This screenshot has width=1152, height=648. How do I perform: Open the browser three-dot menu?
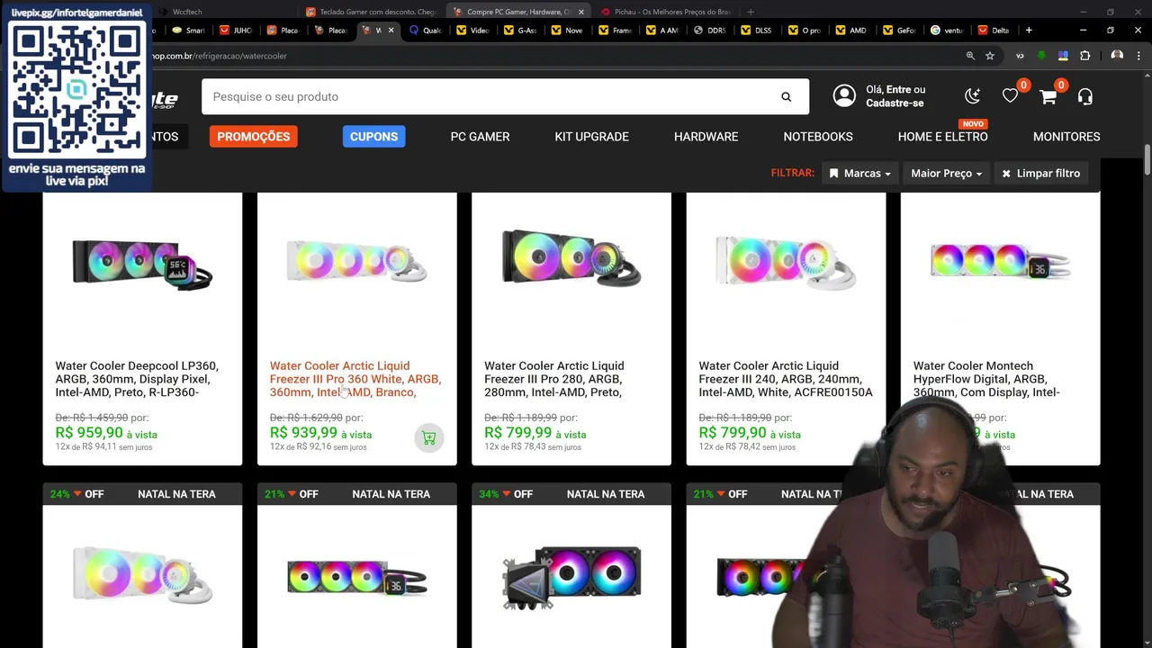tap(1139, 56)
